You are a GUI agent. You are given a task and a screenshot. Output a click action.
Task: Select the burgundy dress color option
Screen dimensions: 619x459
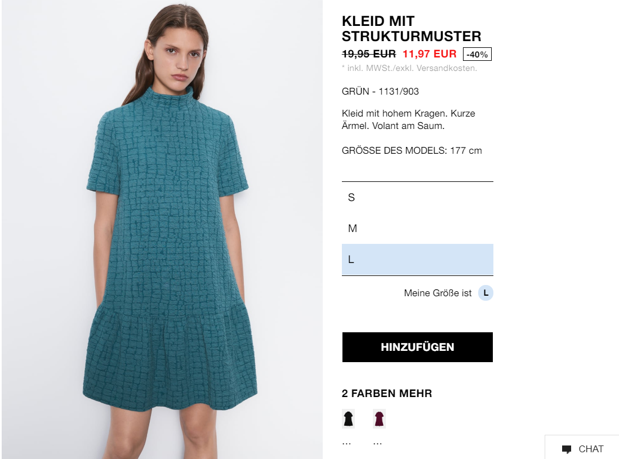(x=379, y=419)
